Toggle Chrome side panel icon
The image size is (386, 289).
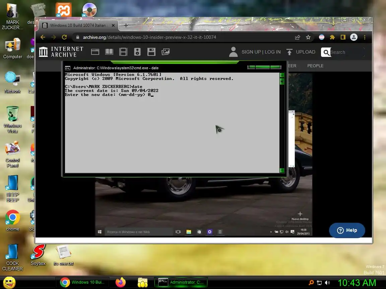343,37
